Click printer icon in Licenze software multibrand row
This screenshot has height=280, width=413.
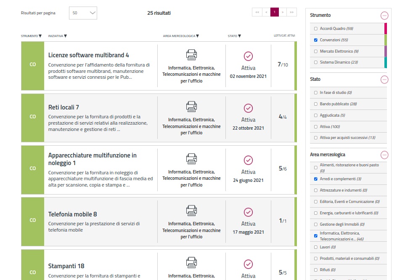[x=191, y=55]
